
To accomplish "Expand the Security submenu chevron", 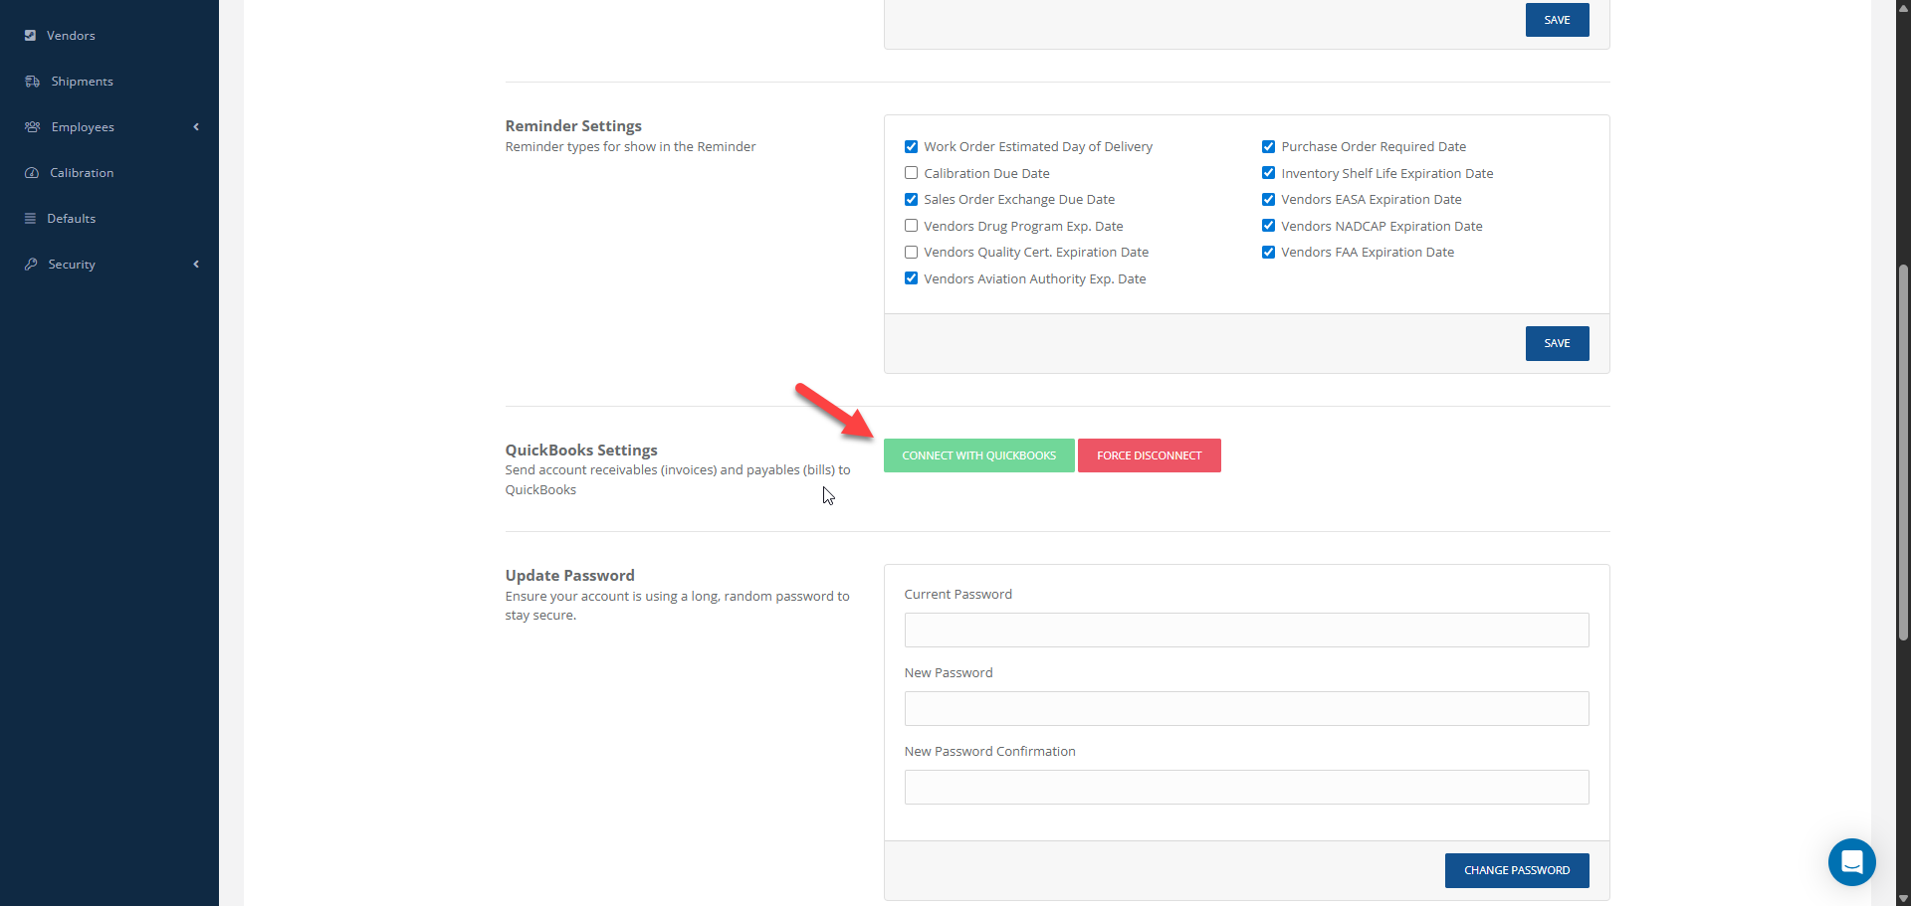I will [196, 265].
